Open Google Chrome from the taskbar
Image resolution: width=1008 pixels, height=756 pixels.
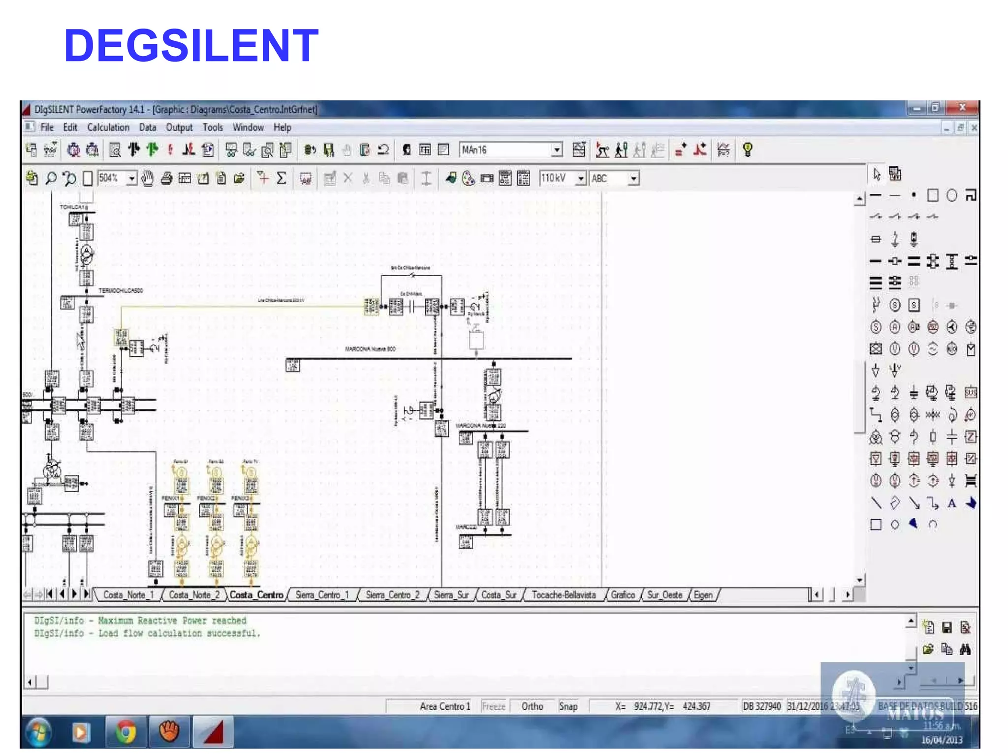[x=126, y=732]
